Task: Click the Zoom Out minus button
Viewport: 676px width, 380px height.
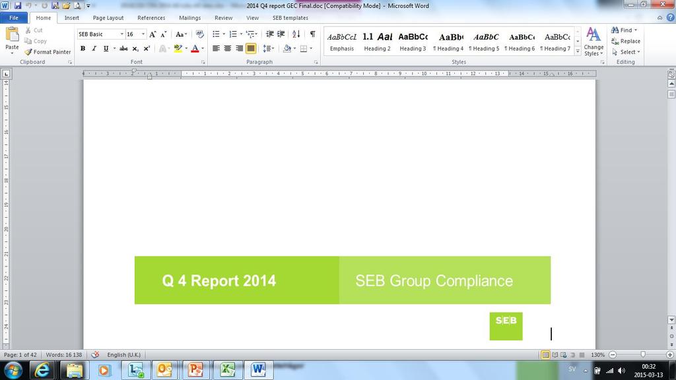Action: pyautogui.click(x=613, y=354)
